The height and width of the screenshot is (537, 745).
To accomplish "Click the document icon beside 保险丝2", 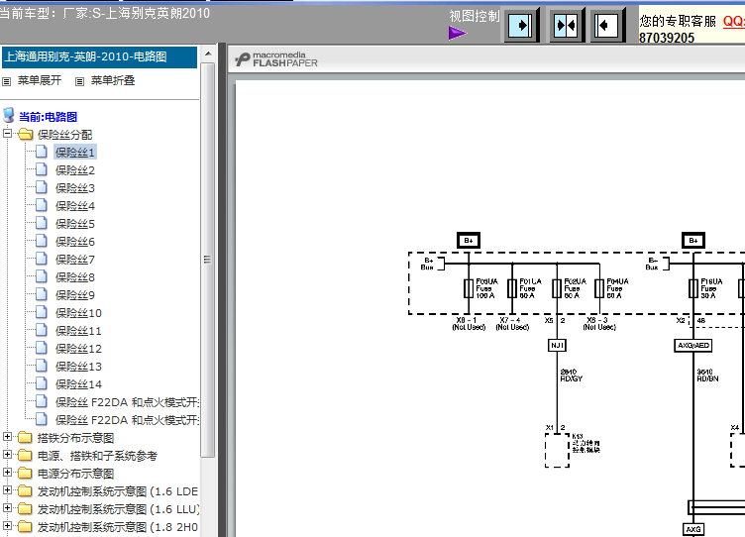I will [42, 169].
